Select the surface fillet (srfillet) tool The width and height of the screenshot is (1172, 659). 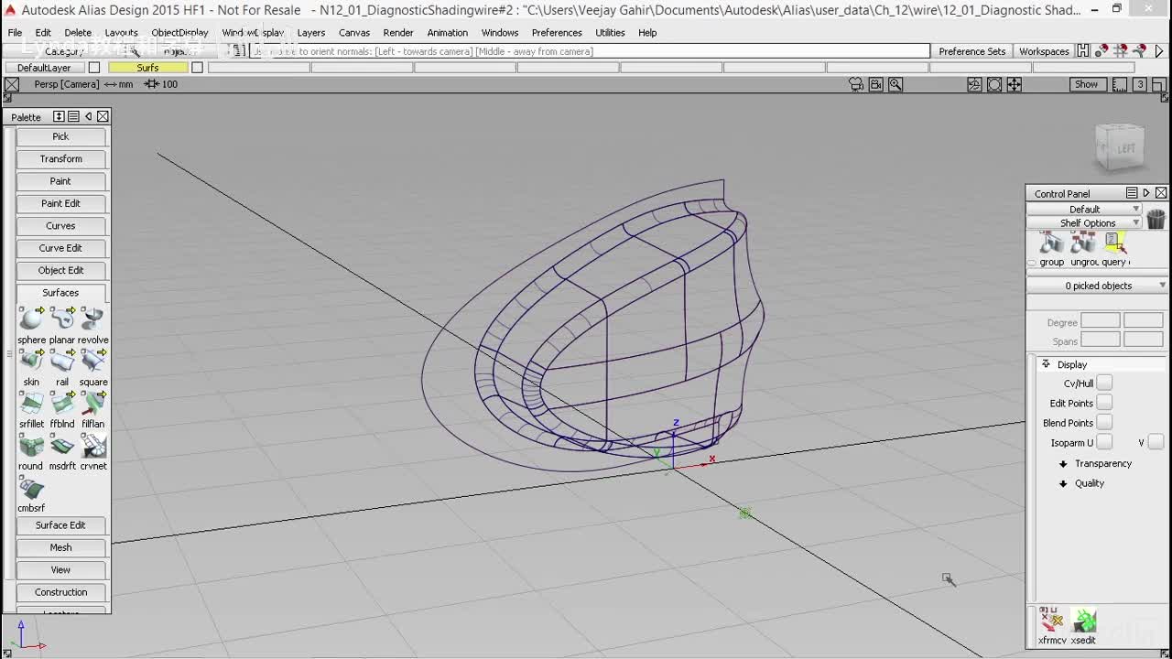[x=31, y=403]
